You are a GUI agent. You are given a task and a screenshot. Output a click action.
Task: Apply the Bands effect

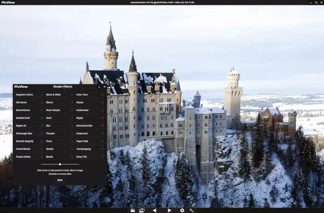59,157
